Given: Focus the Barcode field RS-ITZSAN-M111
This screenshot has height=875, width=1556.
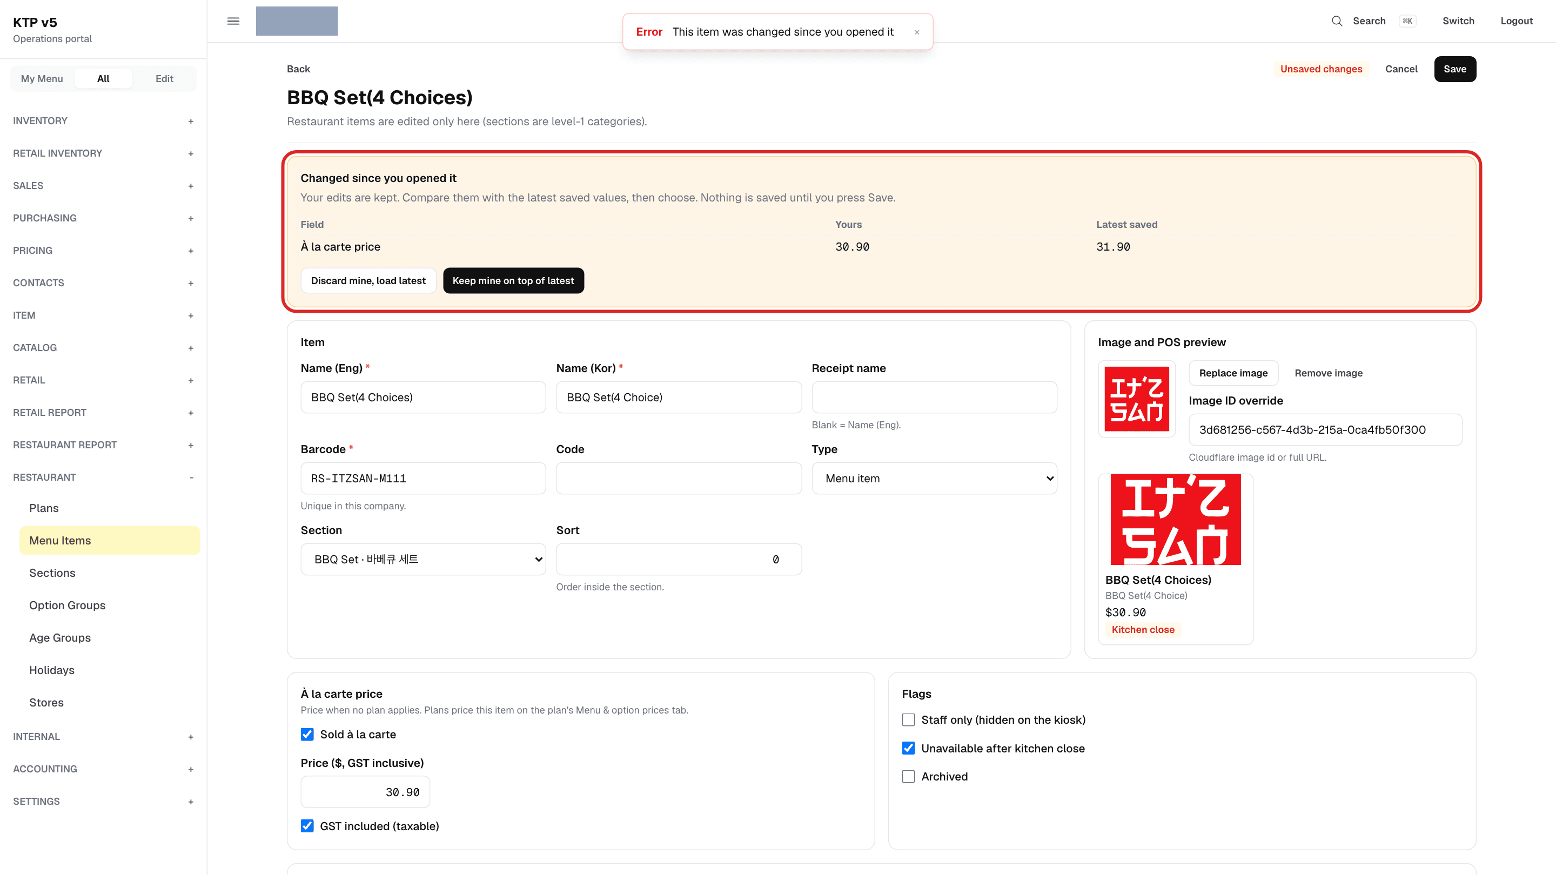Looking at the screenshot, I should click(423, 478).
